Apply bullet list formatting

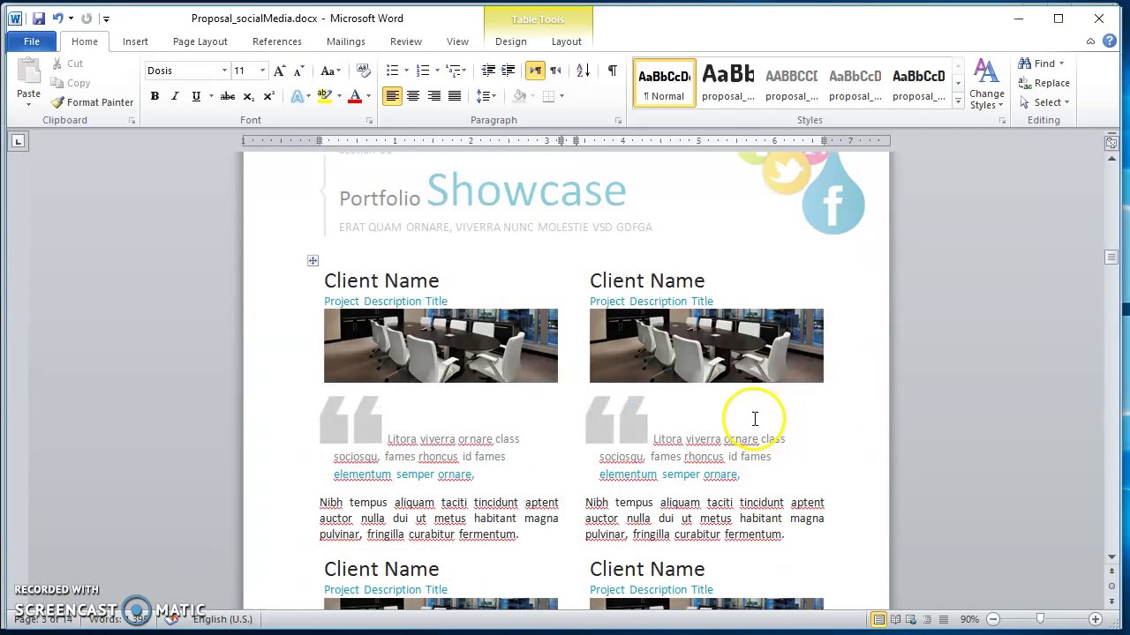tap(392, 71)
